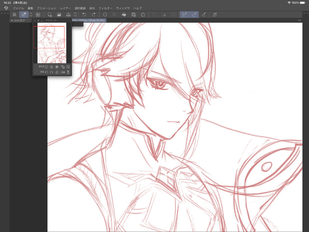The image size is (309, 232).
Task: Create a new canvas with New icon
Action: [x=50, y=14]
